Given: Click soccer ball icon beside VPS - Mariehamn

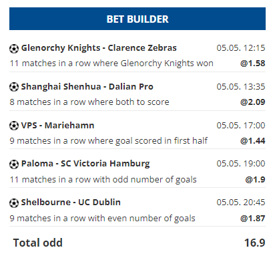Looking at the screenshot, I should pyautogui.click(x=14, y=126).
